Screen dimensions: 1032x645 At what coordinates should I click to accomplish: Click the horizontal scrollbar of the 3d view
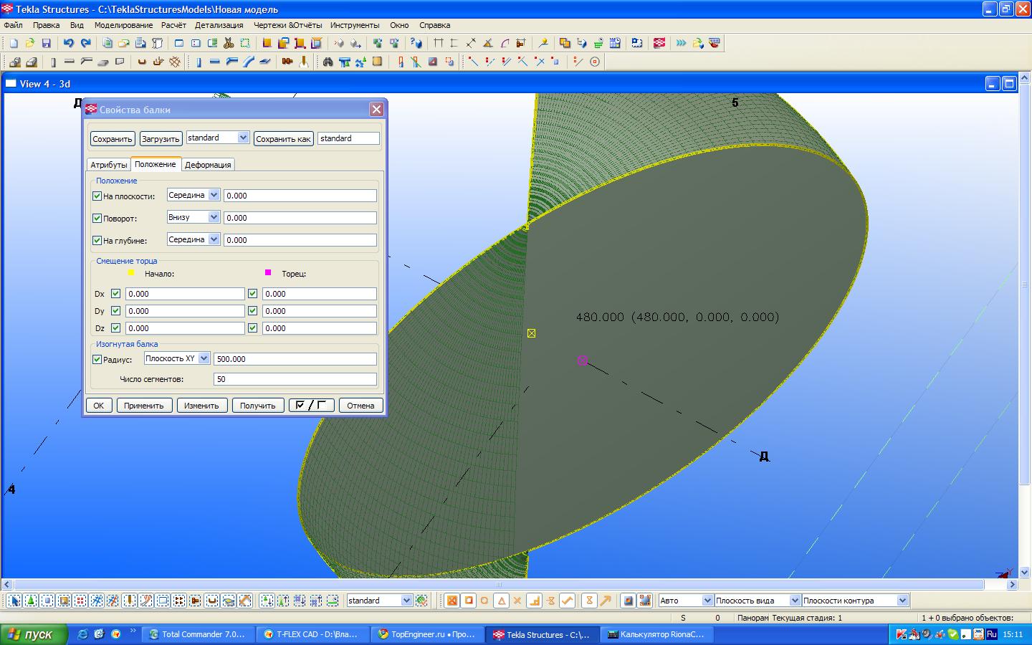tap(502, 585)
